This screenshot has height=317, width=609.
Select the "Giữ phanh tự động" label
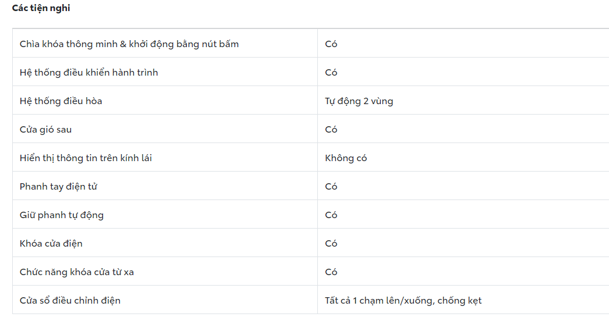tap(62, 215)
